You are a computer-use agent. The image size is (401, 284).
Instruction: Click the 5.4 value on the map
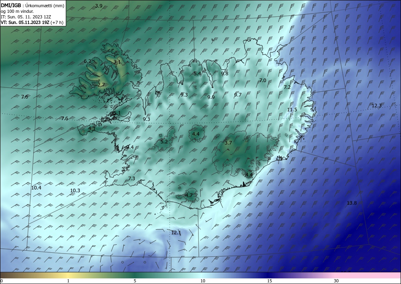tap(197, 74)
